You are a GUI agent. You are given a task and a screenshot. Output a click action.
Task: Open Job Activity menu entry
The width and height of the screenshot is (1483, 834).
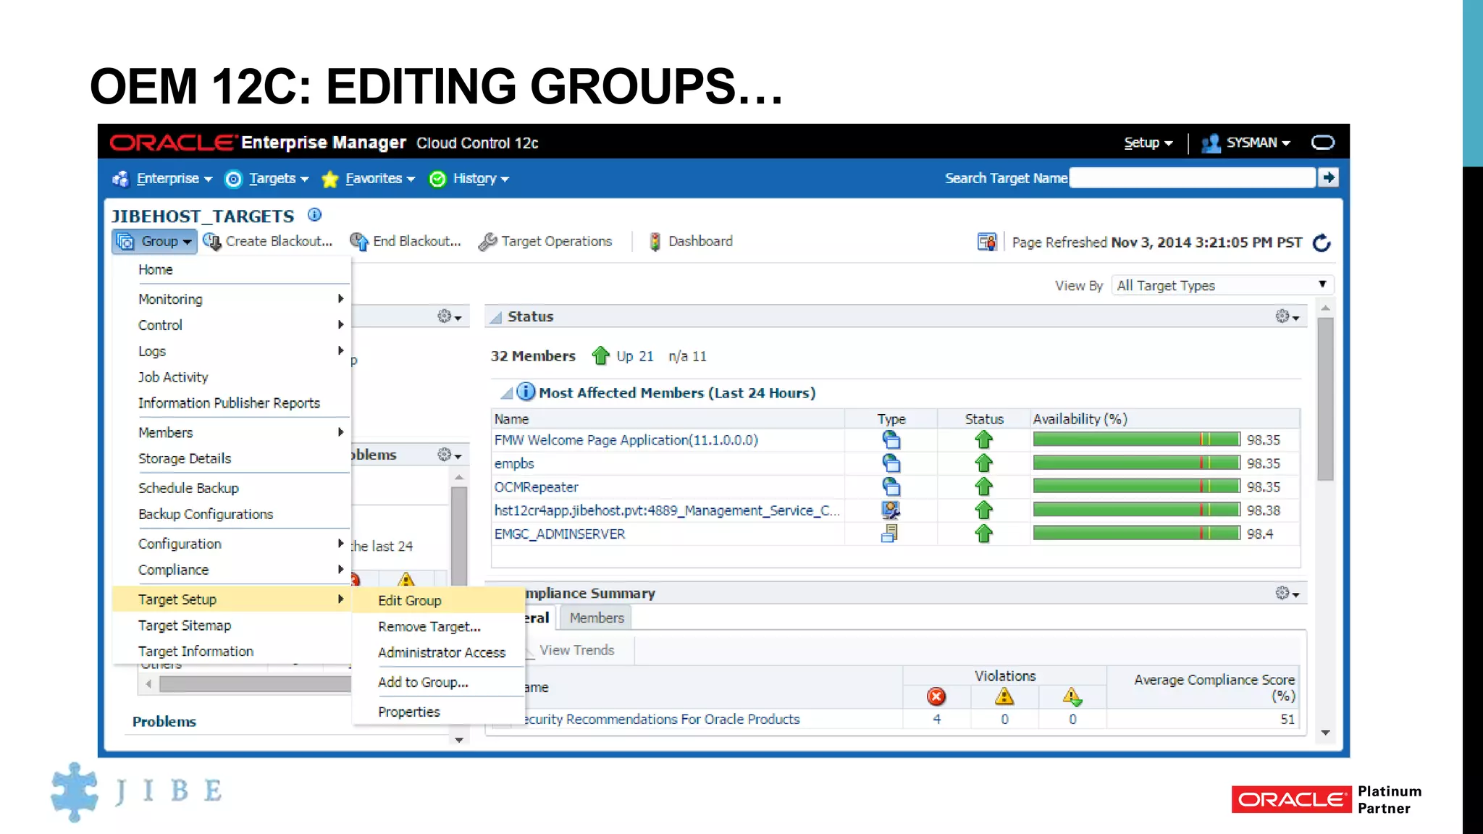pos(232,377)
